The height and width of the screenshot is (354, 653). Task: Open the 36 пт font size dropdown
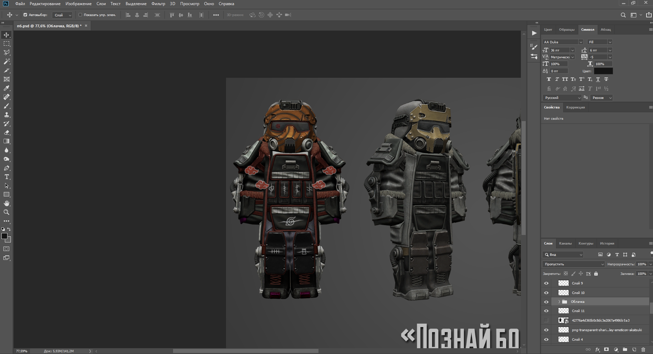coord(572,50)
